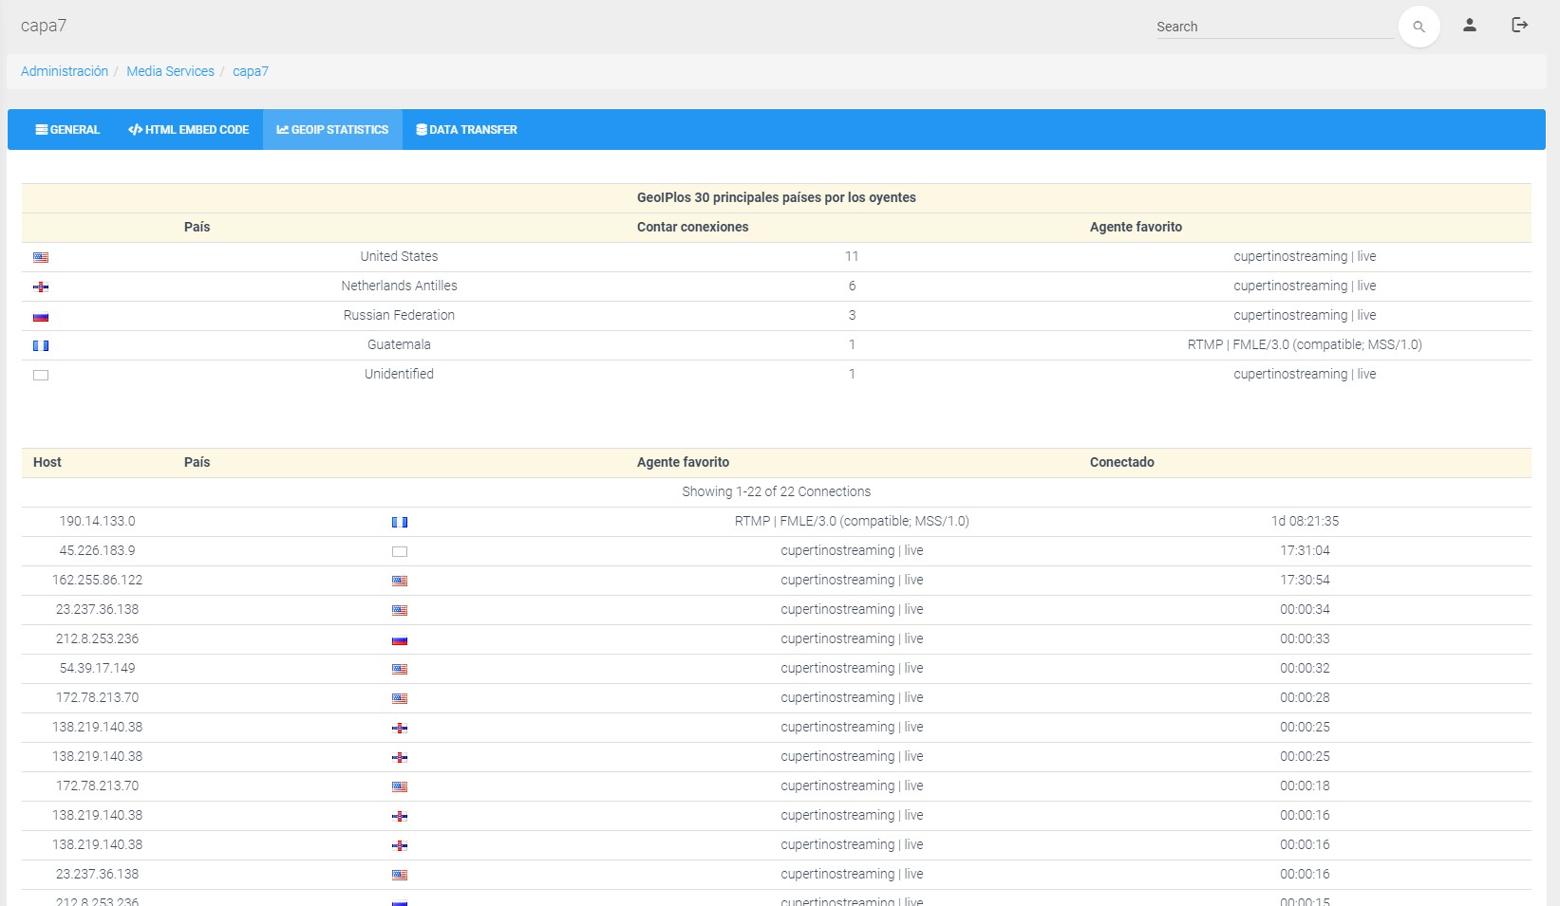Viewport: 1560px width, 906px height.
Task: Click the Netherlands Antilles flag in summary table
Action: click(x=41, y=287)
